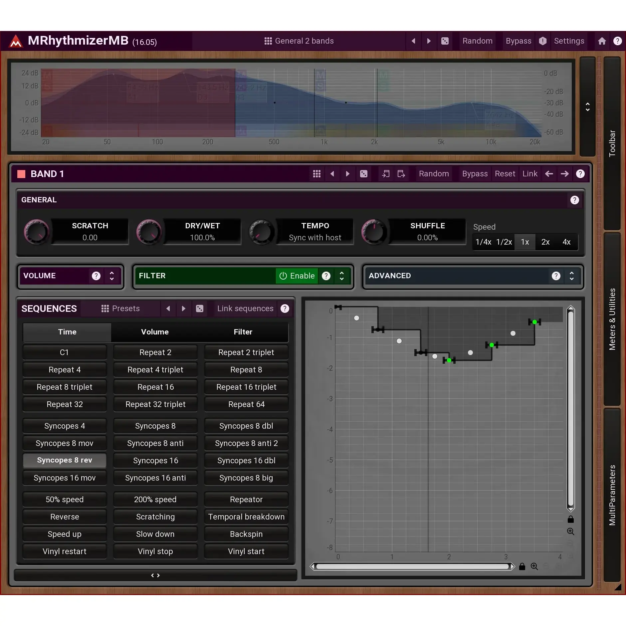
Task: Select next Sequences preset arrow
Action: pos(184,309)
